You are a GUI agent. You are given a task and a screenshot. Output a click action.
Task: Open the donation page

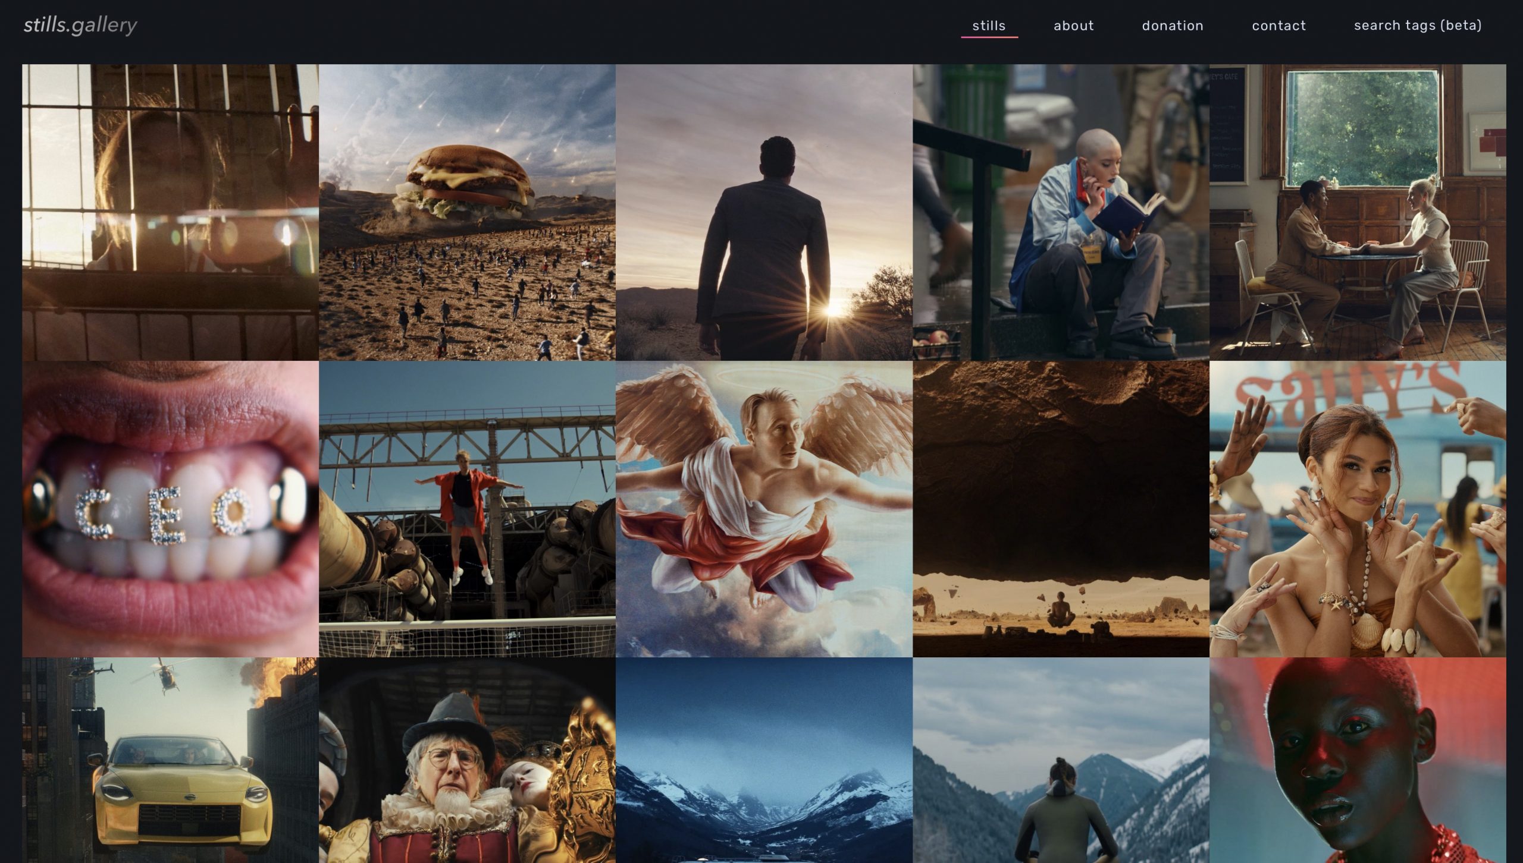[1173, 26]
